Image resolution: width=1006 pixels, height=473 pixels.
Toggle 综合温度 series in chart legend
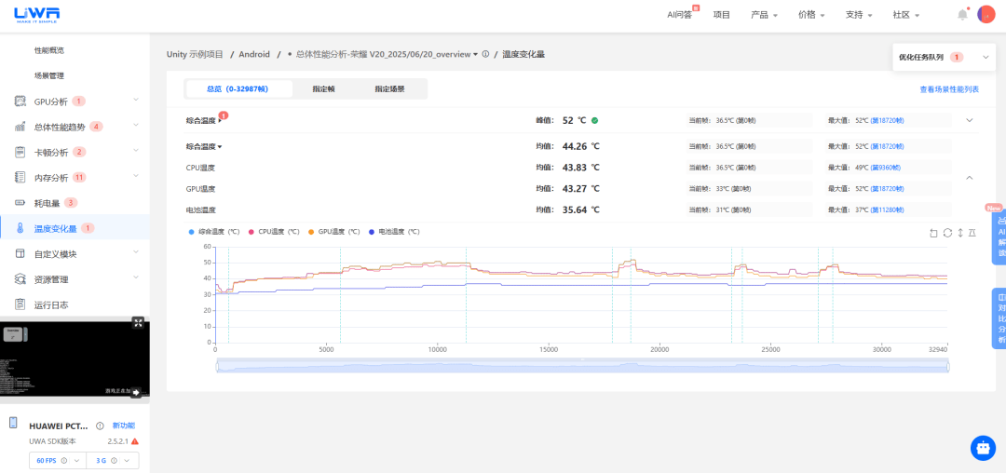(214, 232)
